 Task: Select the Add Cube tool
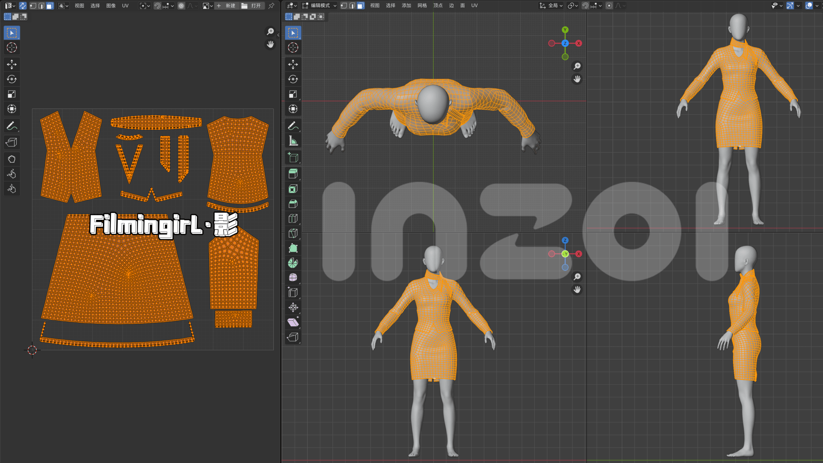coord(293,157)
